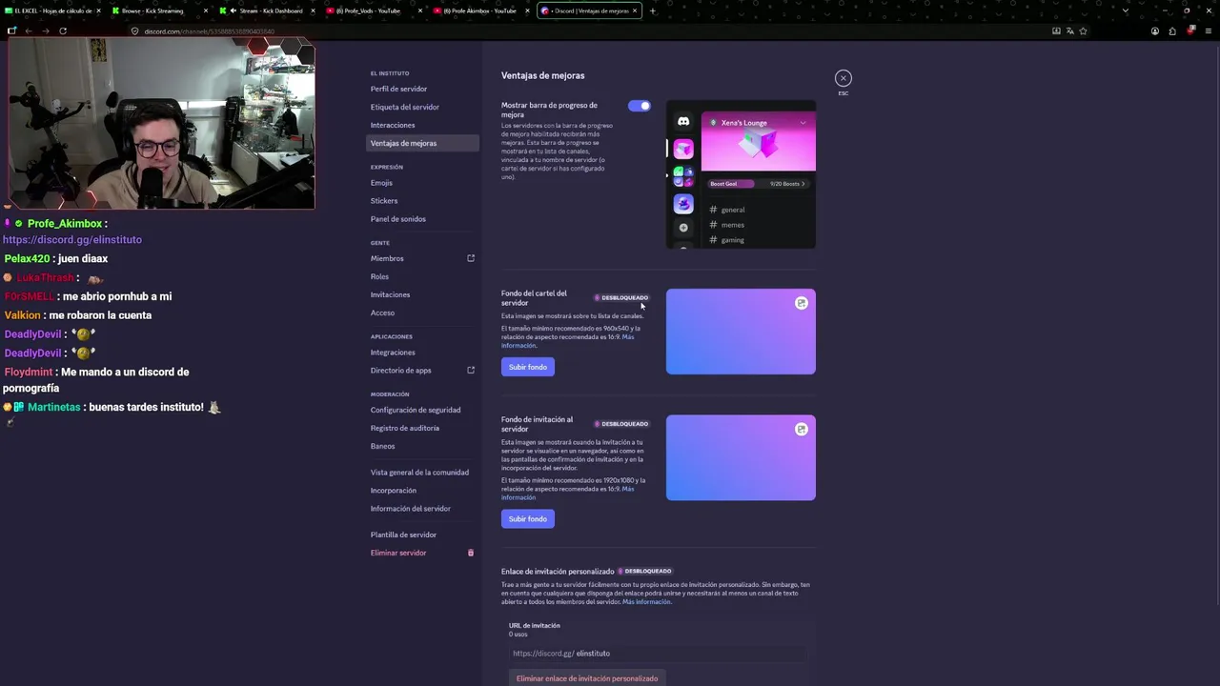
Task: Click Más información link under Enlace de invitación personalizado
Action: pyautogui.click(x=646, y=602)
